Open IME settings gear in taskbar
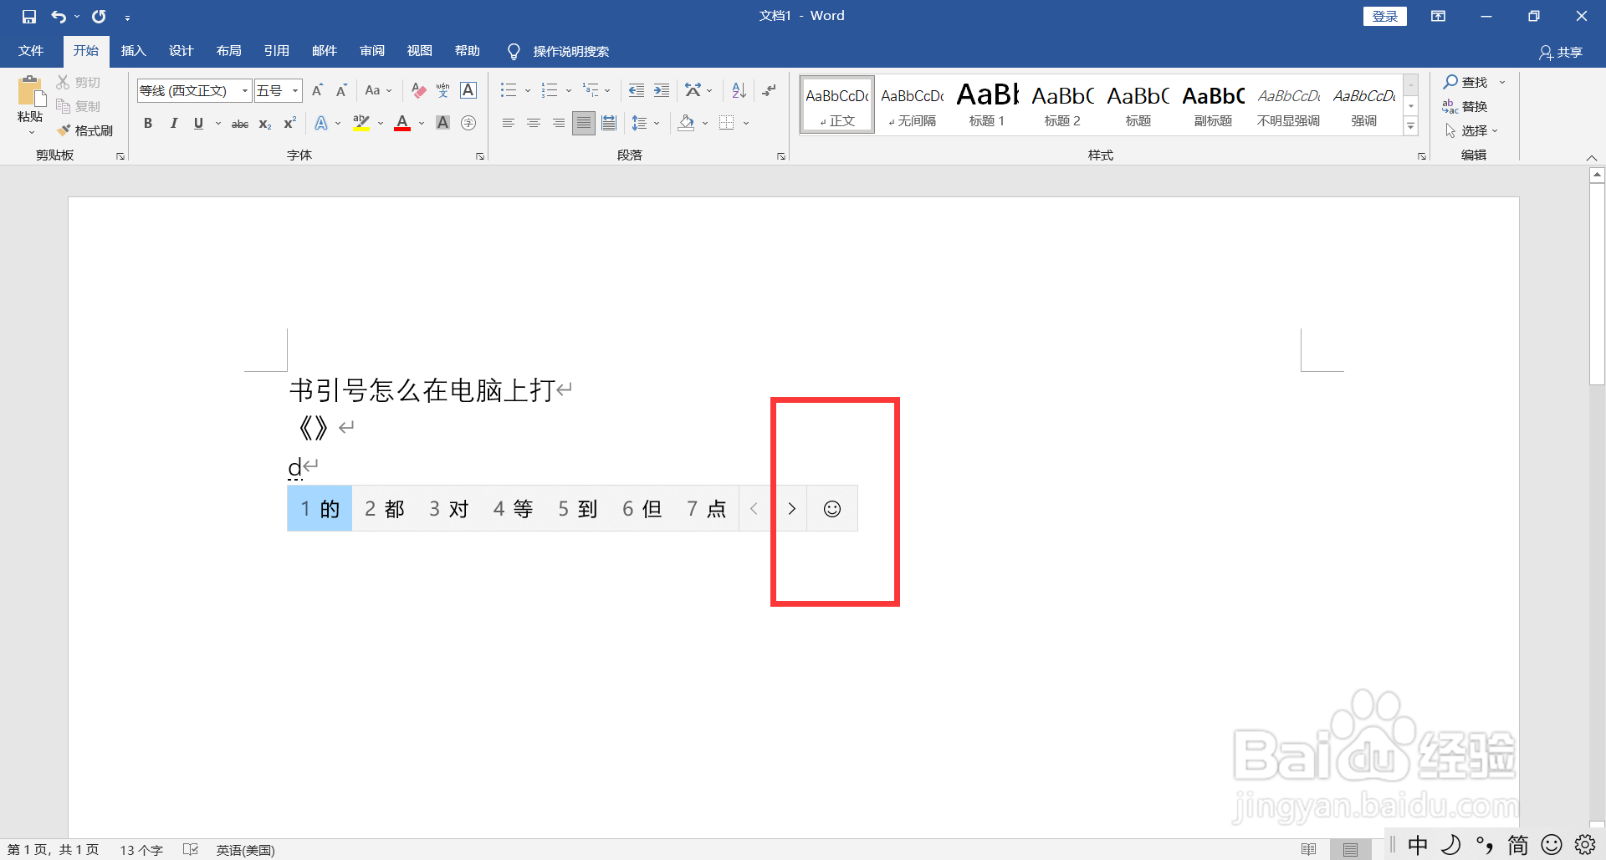This screenshot has height=860, width=1606. [1585, 845]
